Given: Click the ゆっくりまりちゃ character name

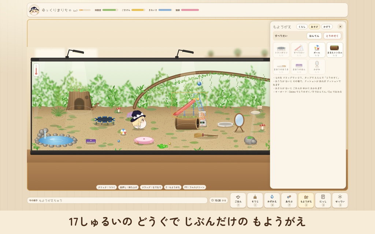Looking at the screenshot, I should 56,10.
